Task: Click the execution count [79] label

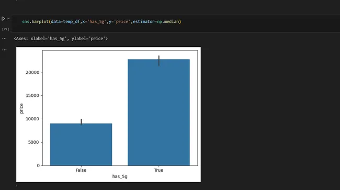Action: pyautogui.click(x=5, y=29)
